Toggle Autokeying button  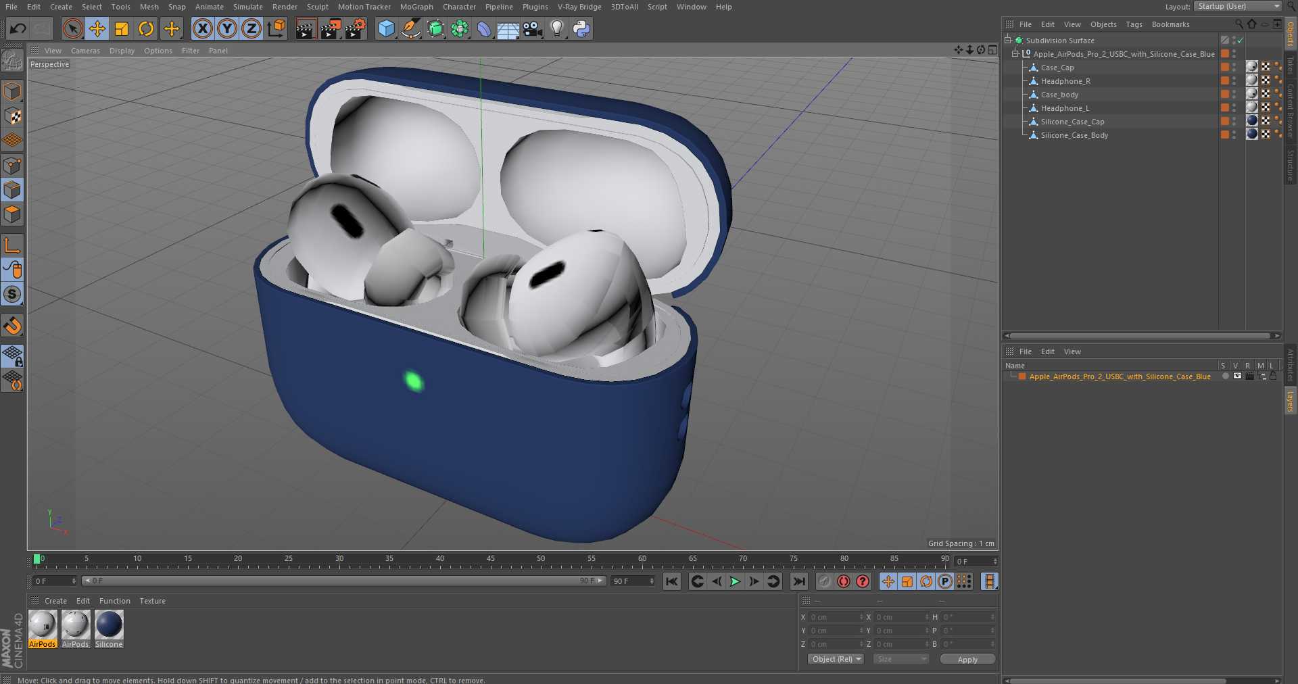pyautogui.click(x=844, y=581)
